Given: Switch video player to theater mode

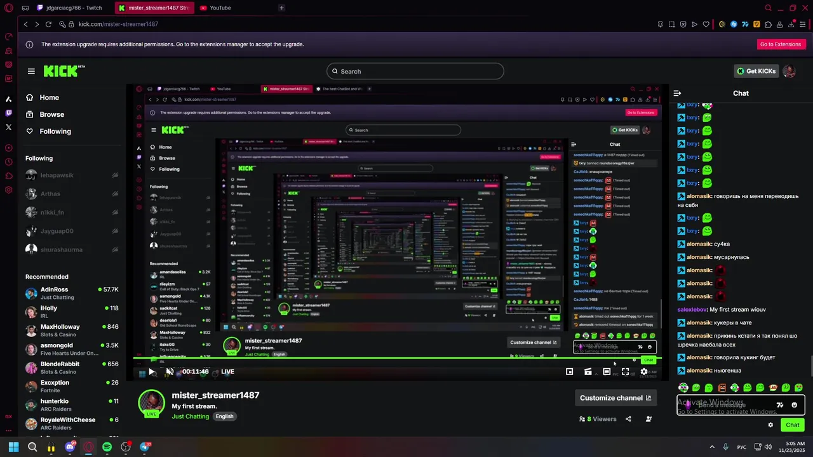Looking at the screenshot, I should click(607, 372).
